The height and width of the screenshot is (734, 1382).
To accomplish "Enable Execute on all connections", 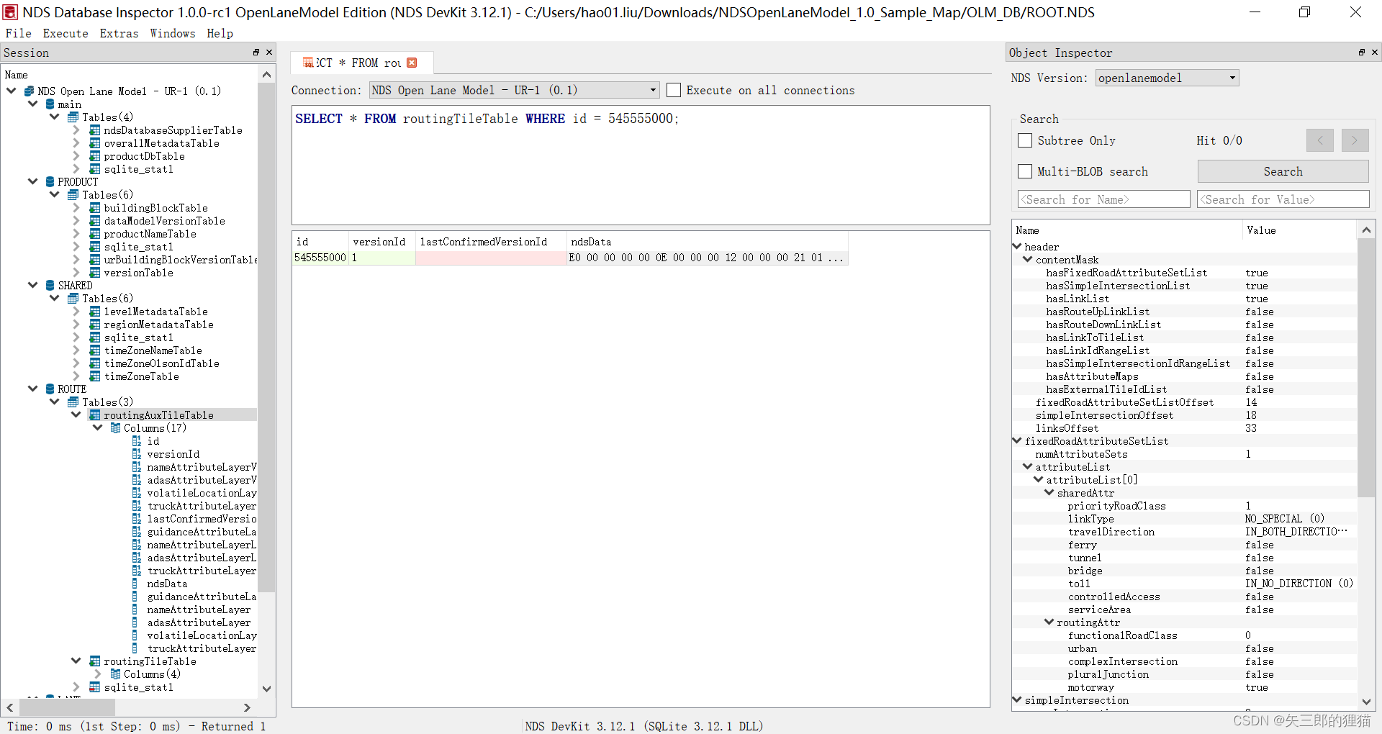I will point(674,90).
